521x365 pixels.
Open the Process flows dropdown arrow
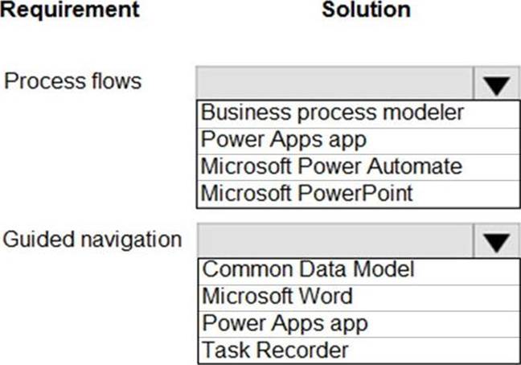tap(496, 84)
